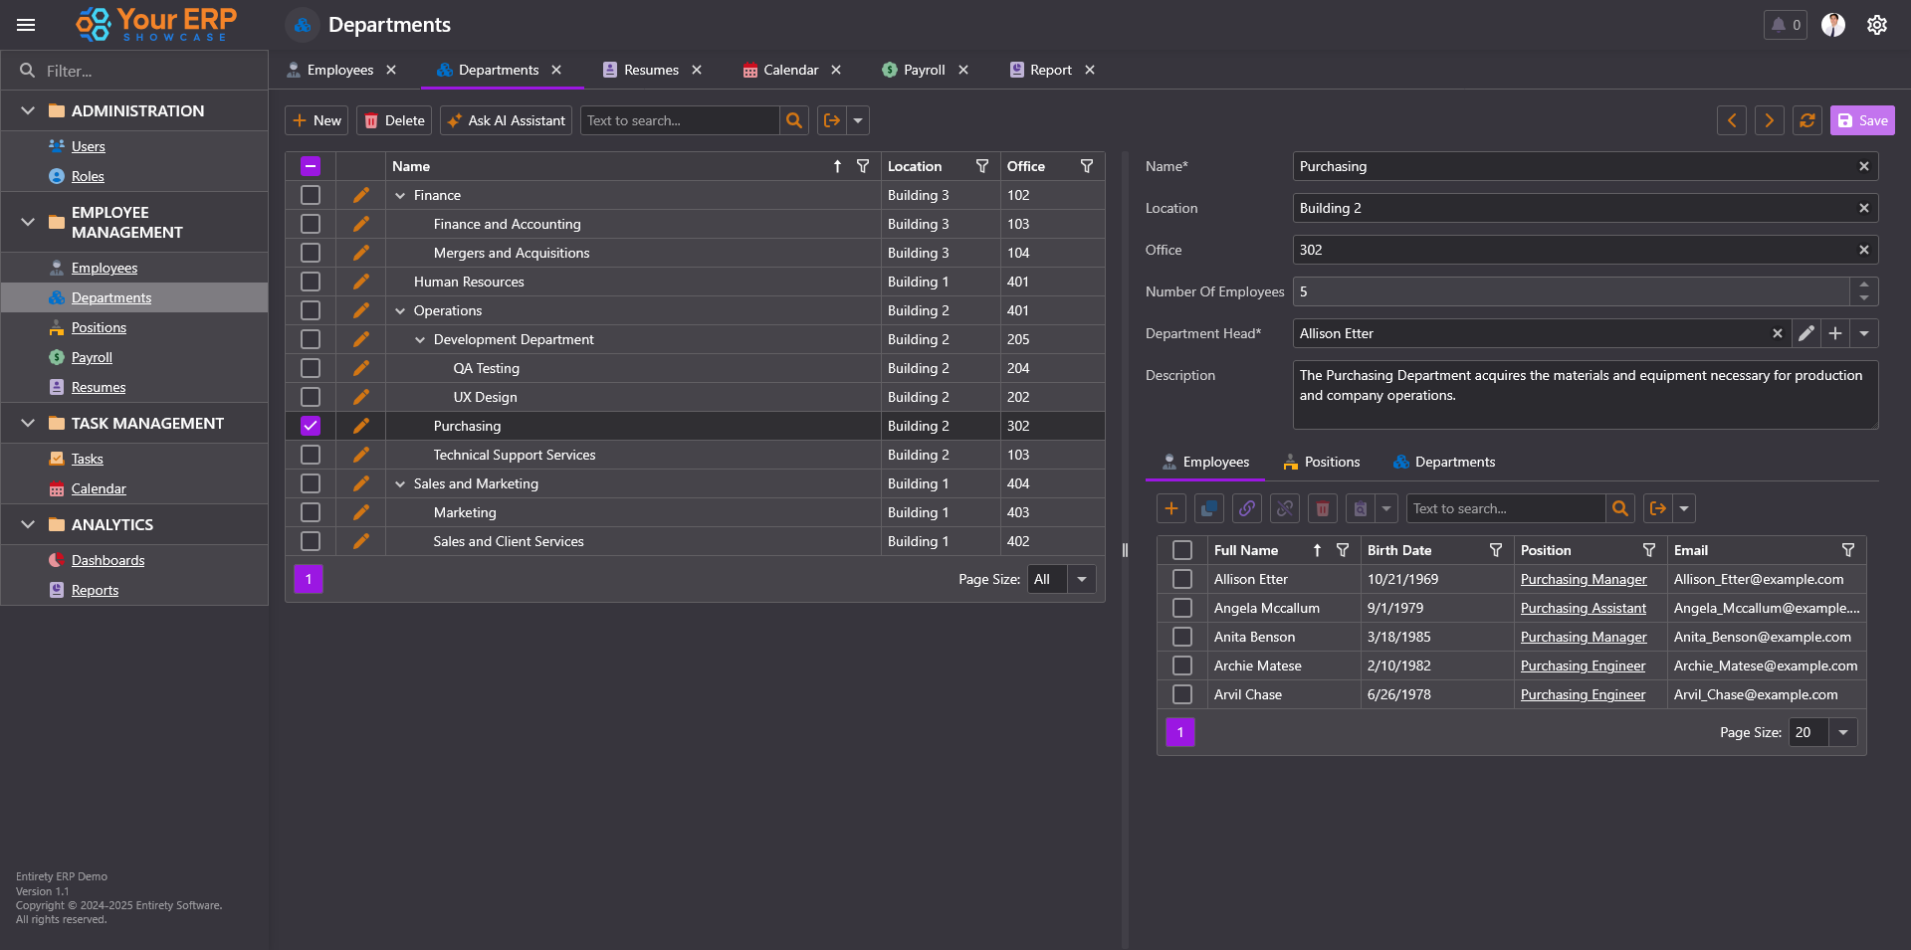1911x950 pixels.
Task: Click the edit pencil beside Department Head
Action: [1805, 333]
